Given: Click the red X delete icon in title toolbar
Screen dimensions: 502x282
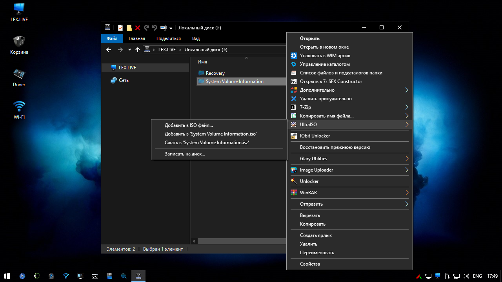Looking at the screenshot, I should coord(138,28).
